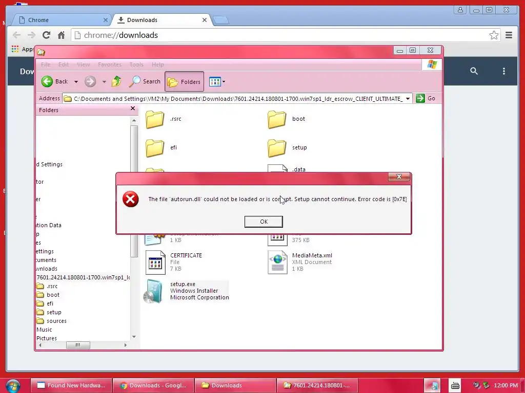525x393 pixels.
Task: Click the folder tree scroll up arrow
Action: point(134,120)
